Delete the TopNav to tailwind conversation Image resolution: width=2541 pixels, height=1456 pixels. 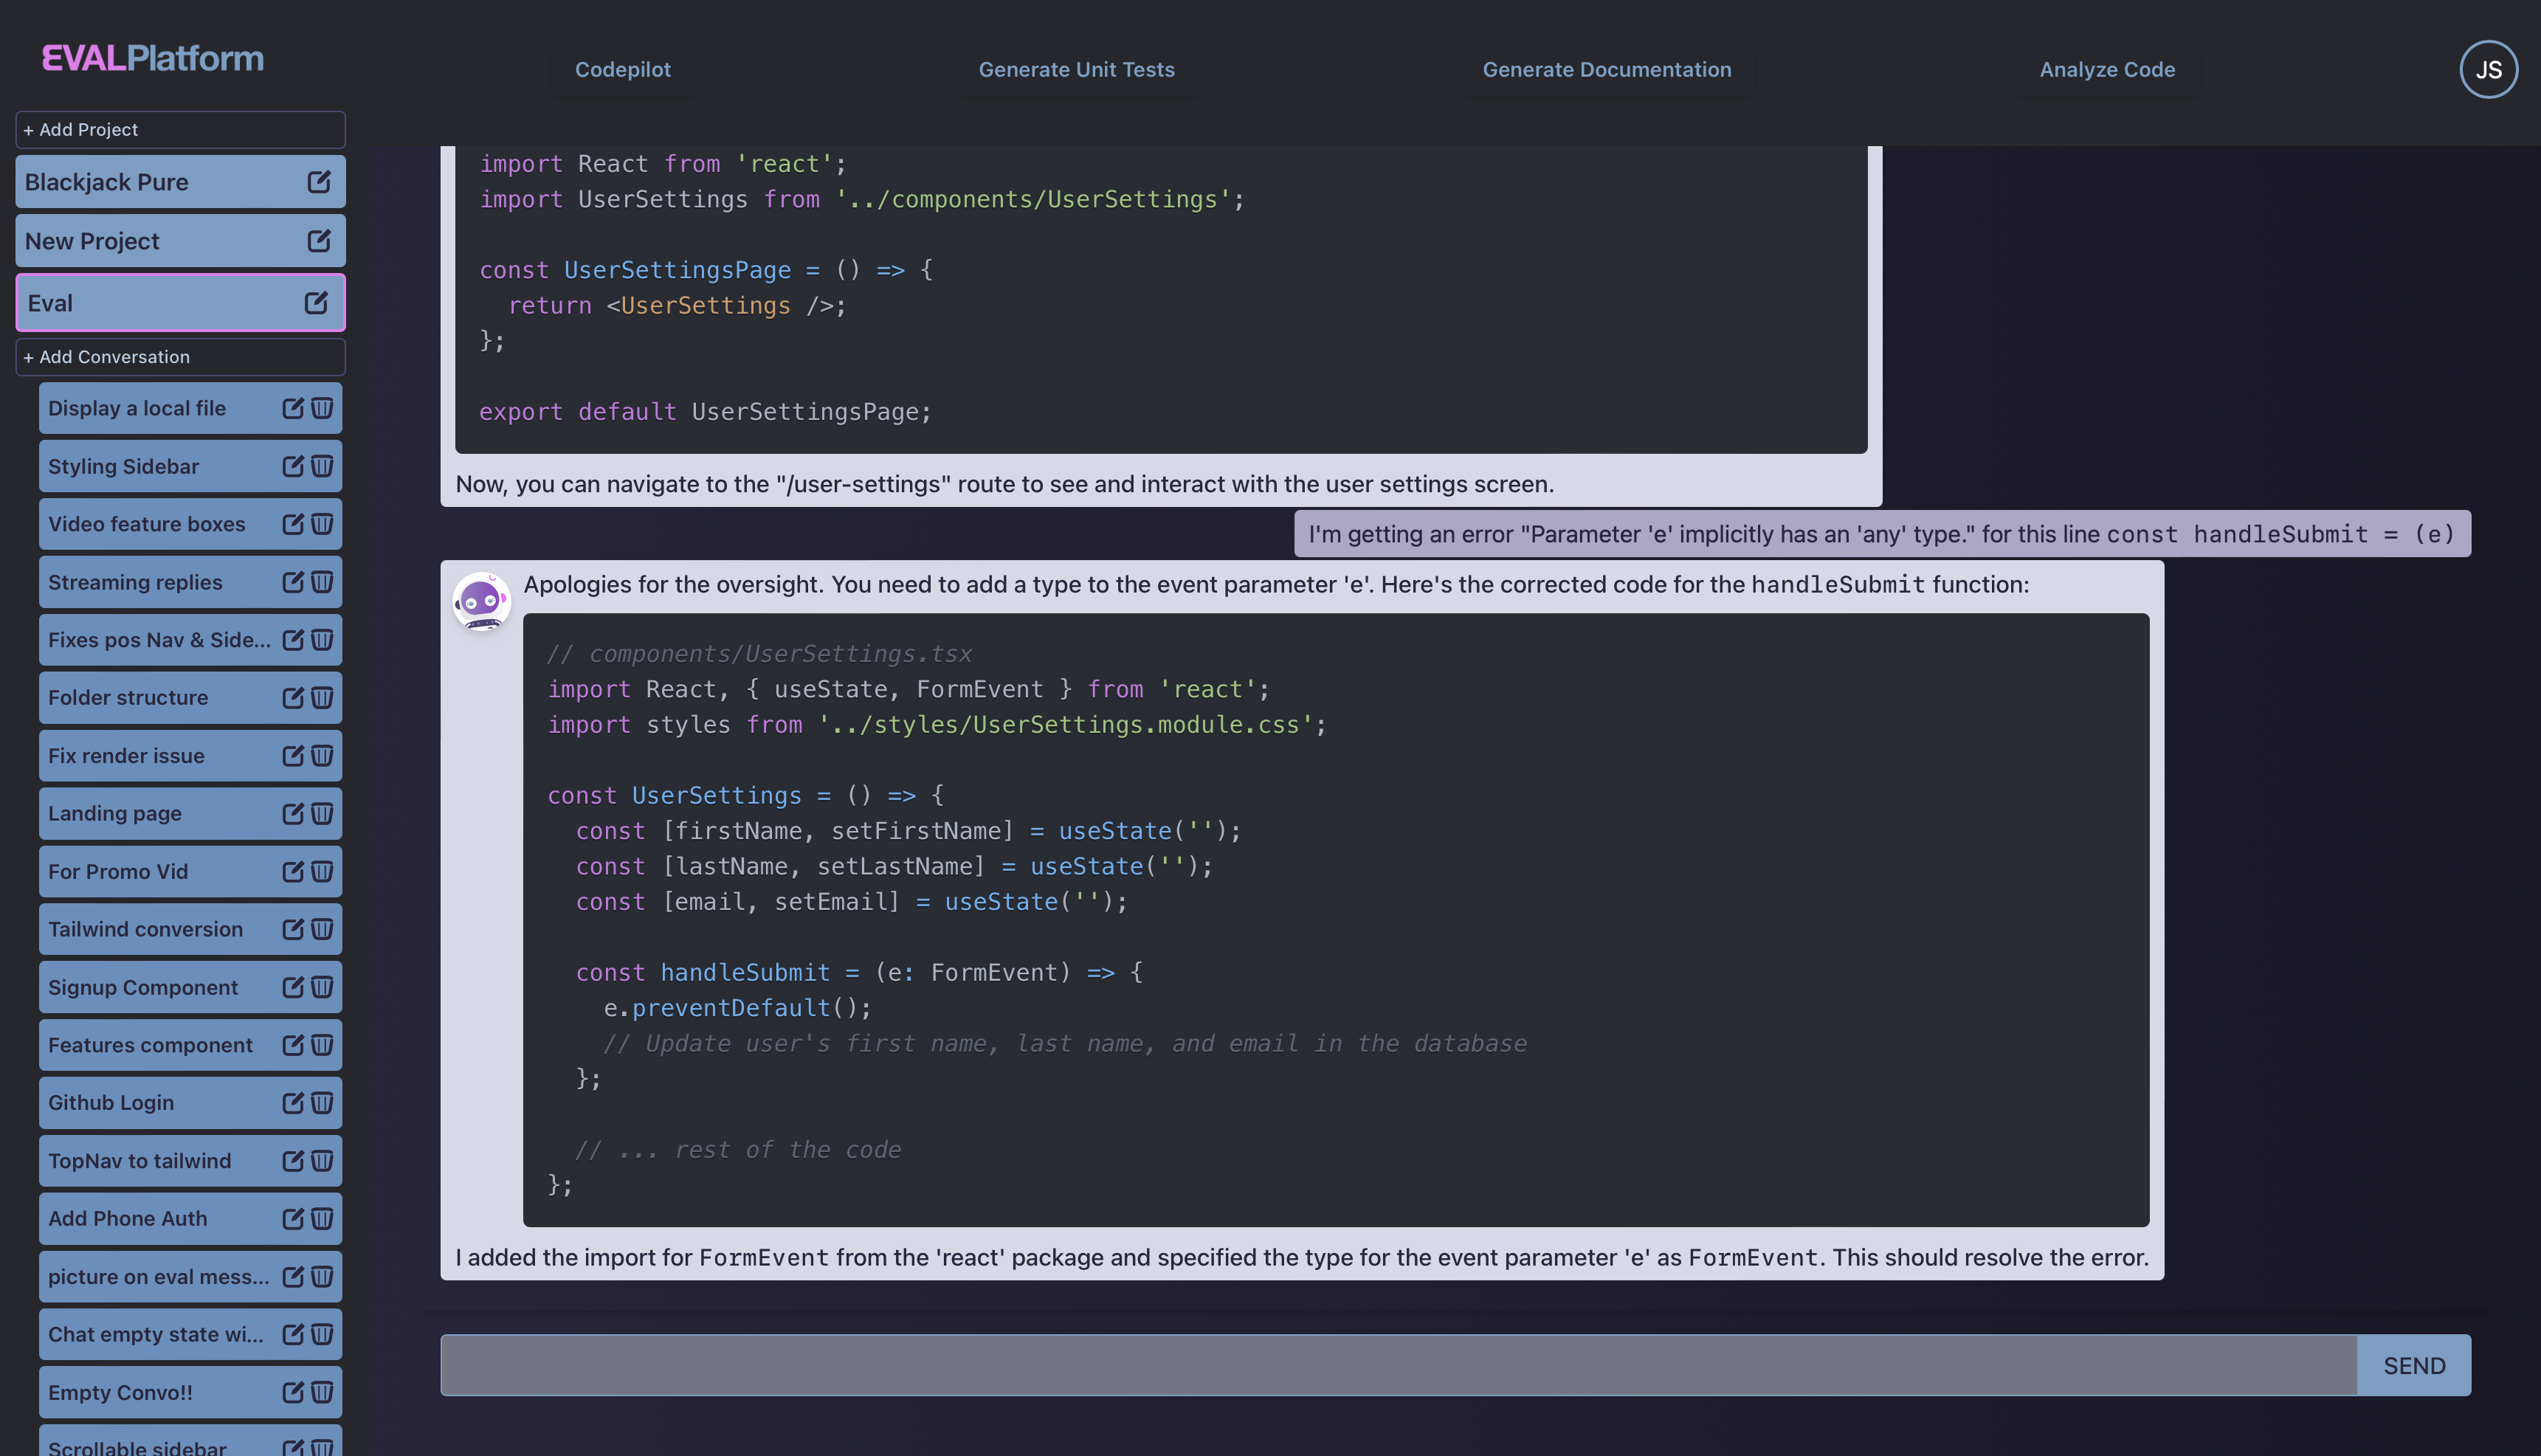pyautogui.click(x=322, y=1160)
